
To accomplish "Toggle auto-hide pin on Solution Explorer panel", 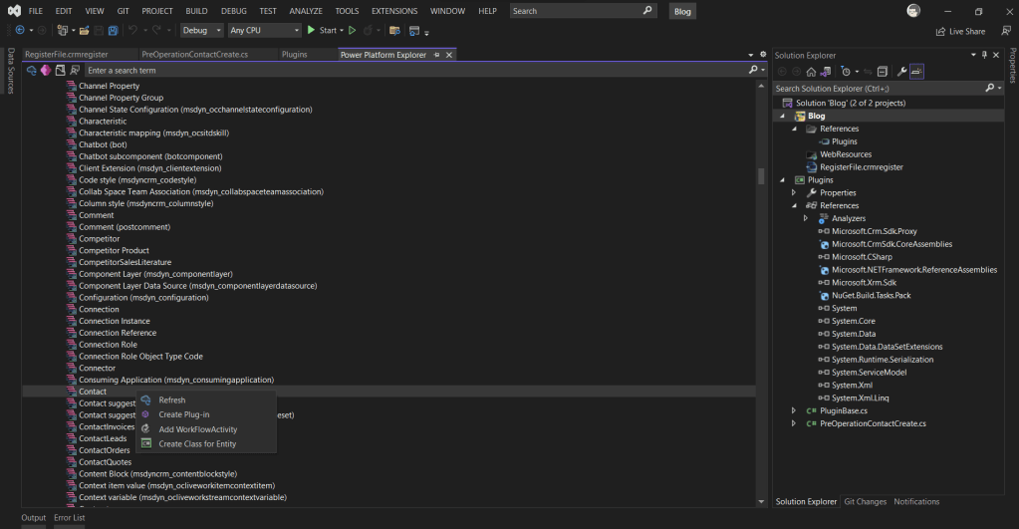I will point(984,55).
